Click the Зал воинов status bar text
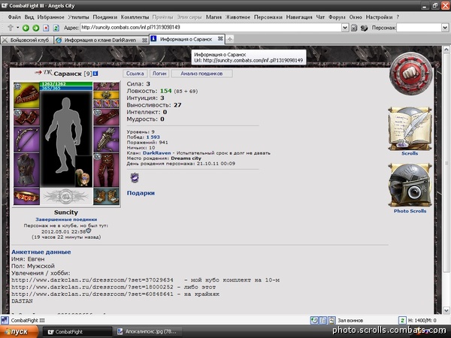Screen dimensions: 451x338 (350, 320)
